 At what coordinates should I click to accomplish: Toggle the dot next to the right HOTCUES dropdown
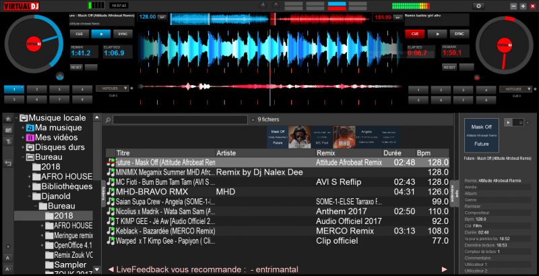[x=535, y=89]
